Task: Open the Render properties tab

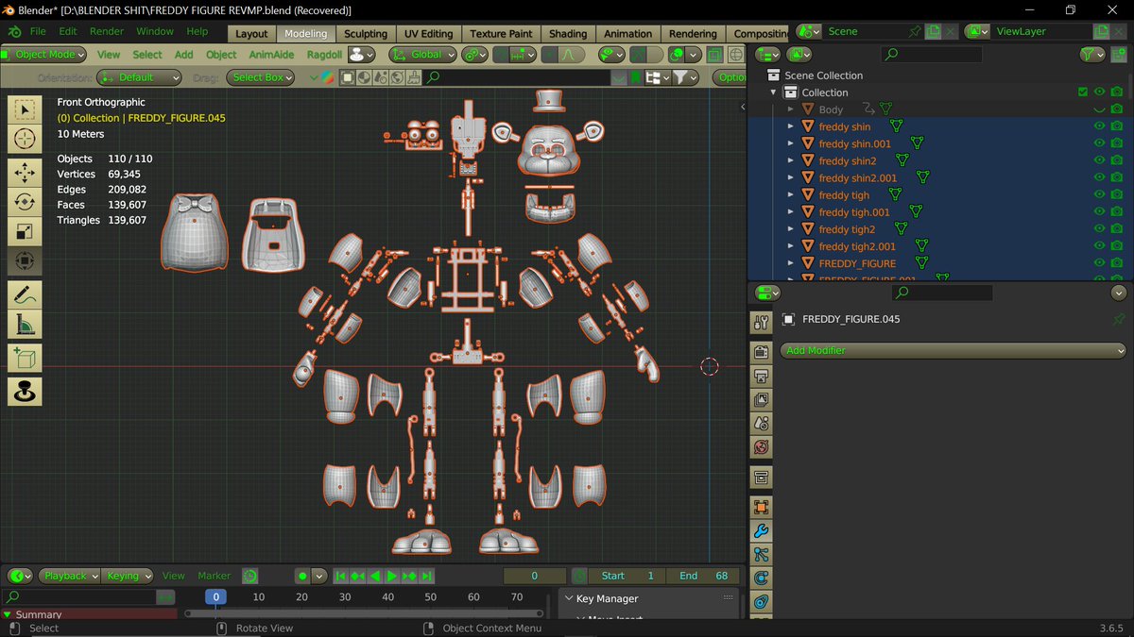Action: click(x=762, y=353)
